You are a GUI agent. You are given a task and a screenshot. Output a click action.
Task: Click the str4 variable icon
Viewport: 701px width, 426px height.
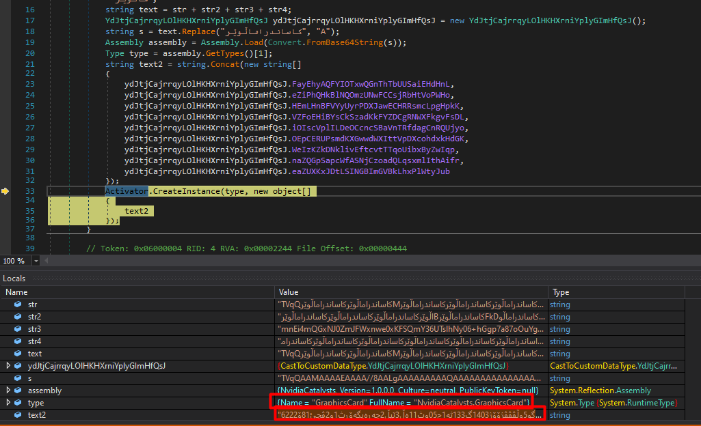click(18, 341)
